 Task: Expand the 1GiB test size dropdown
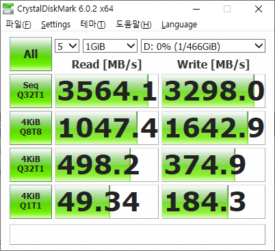pos(110,46)
